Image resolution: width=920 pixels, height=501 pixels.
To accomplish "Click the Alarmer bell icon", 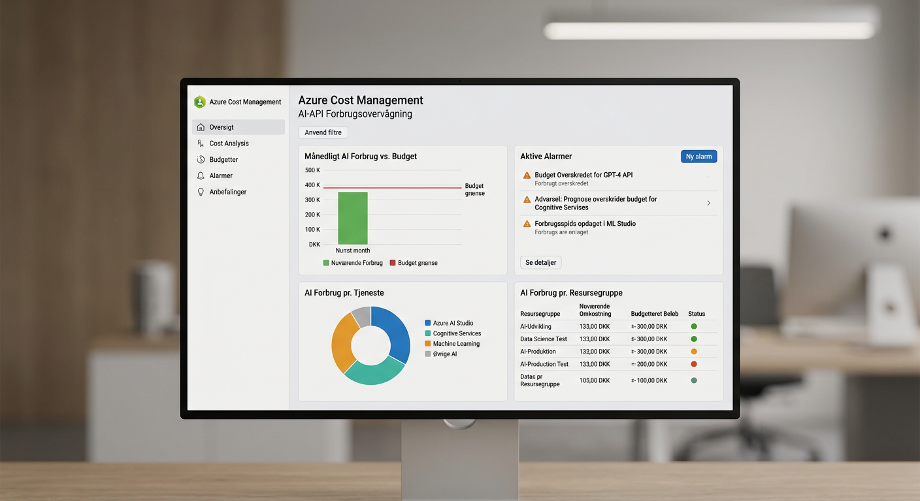I will point(201,176).
